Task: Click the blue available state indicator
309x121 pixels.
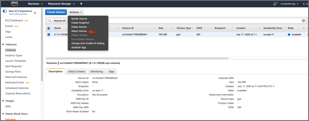Action: [289, 35]
